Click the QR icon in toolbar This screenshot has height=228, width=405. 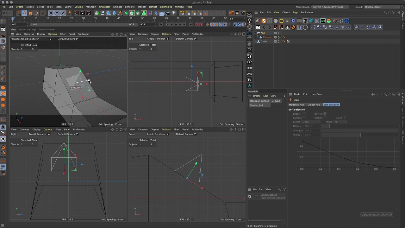[x=346, y=21]
